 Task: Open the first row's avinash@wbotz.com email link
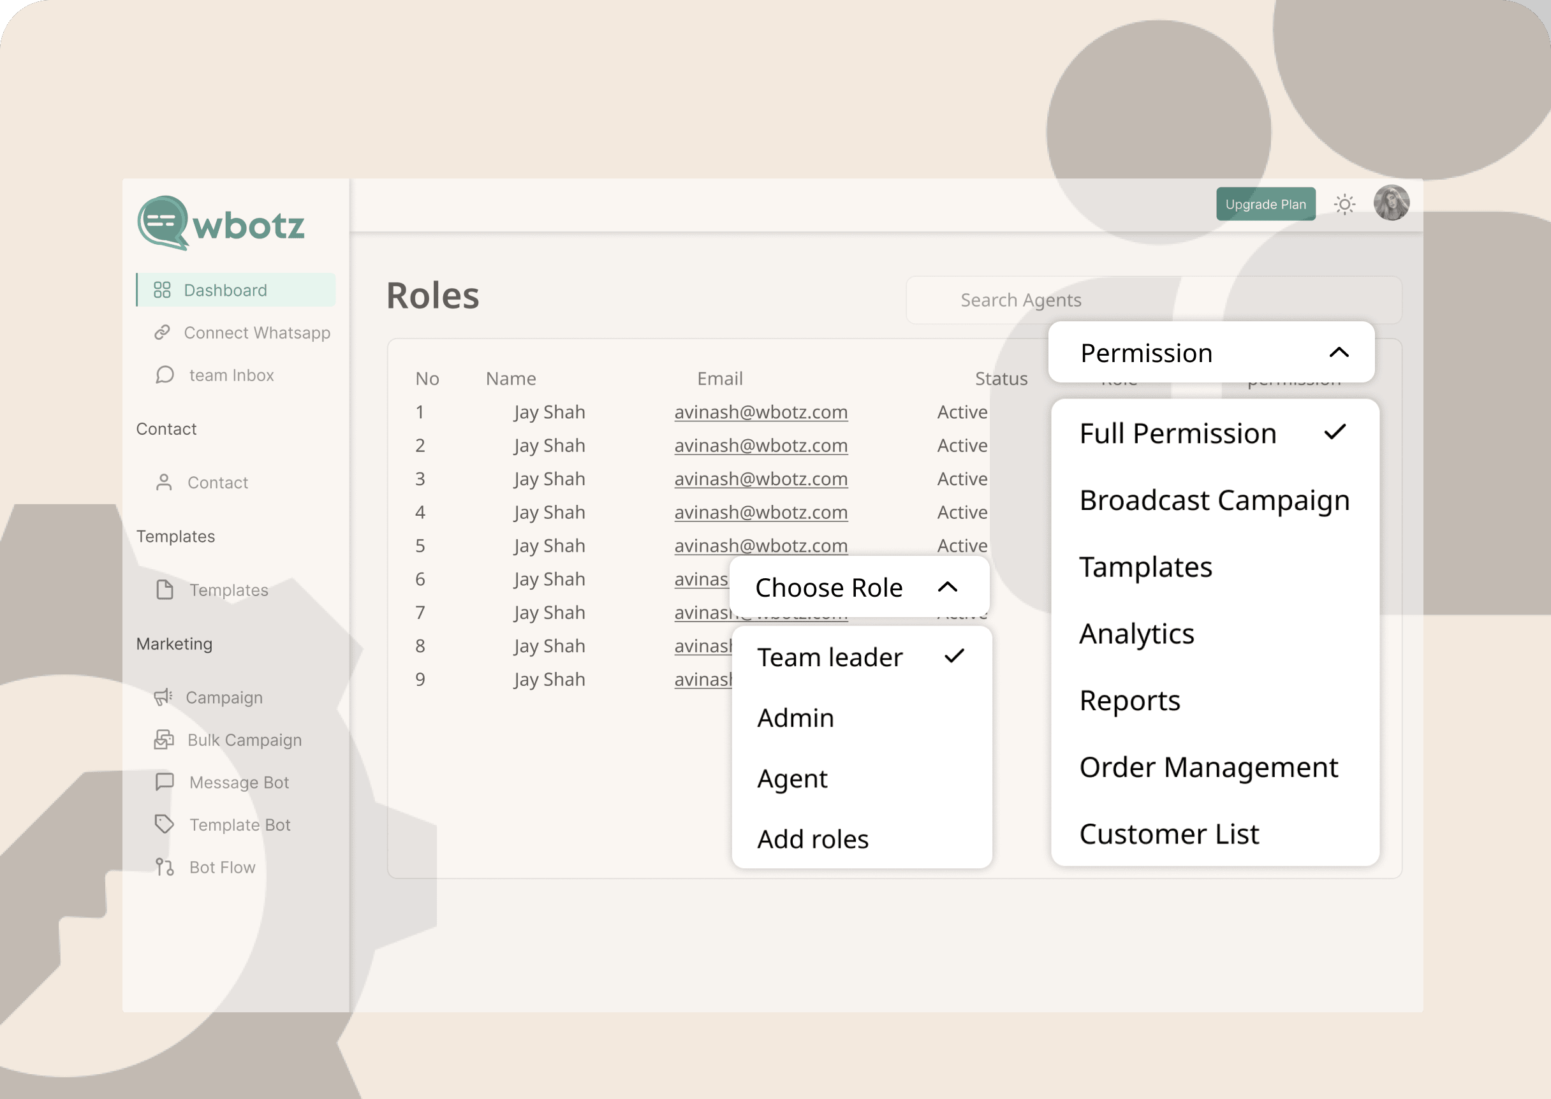(x=760, y=412)
